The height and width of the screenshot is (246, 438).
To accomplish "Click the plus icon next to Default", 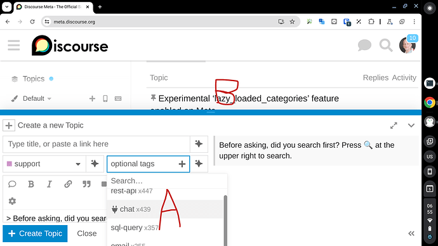I will [x=92, y=98].
